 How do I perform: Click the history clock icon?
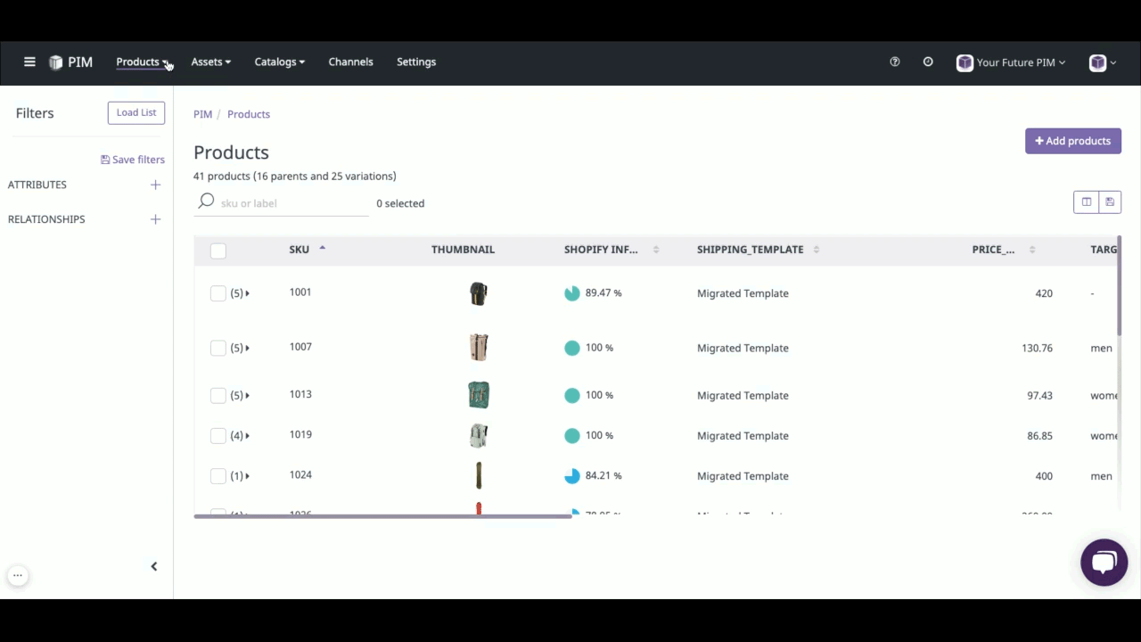[927, 62]
